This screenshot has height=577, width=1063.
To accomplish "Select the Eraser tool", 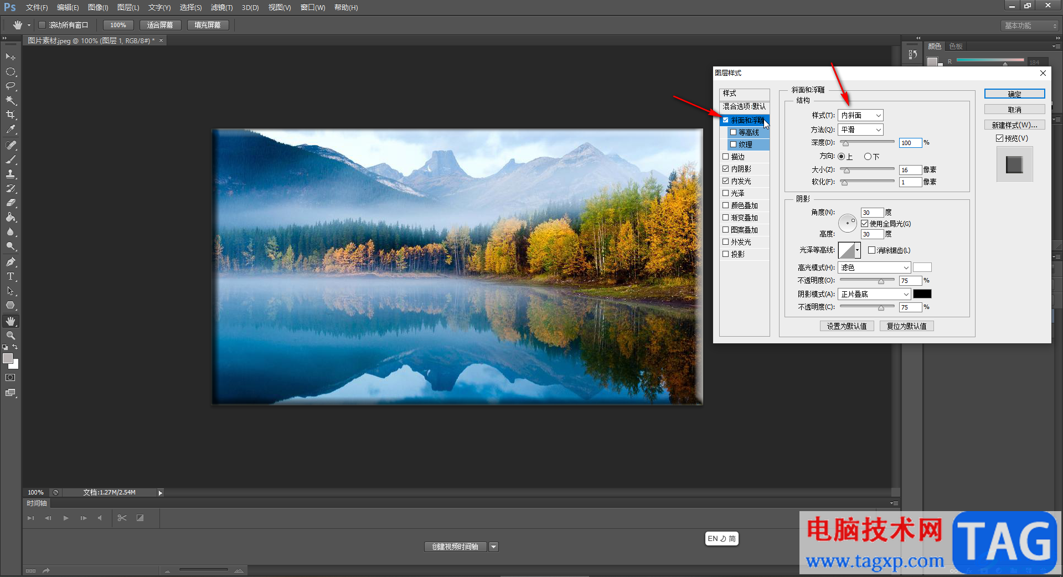I will click(11, 203).
